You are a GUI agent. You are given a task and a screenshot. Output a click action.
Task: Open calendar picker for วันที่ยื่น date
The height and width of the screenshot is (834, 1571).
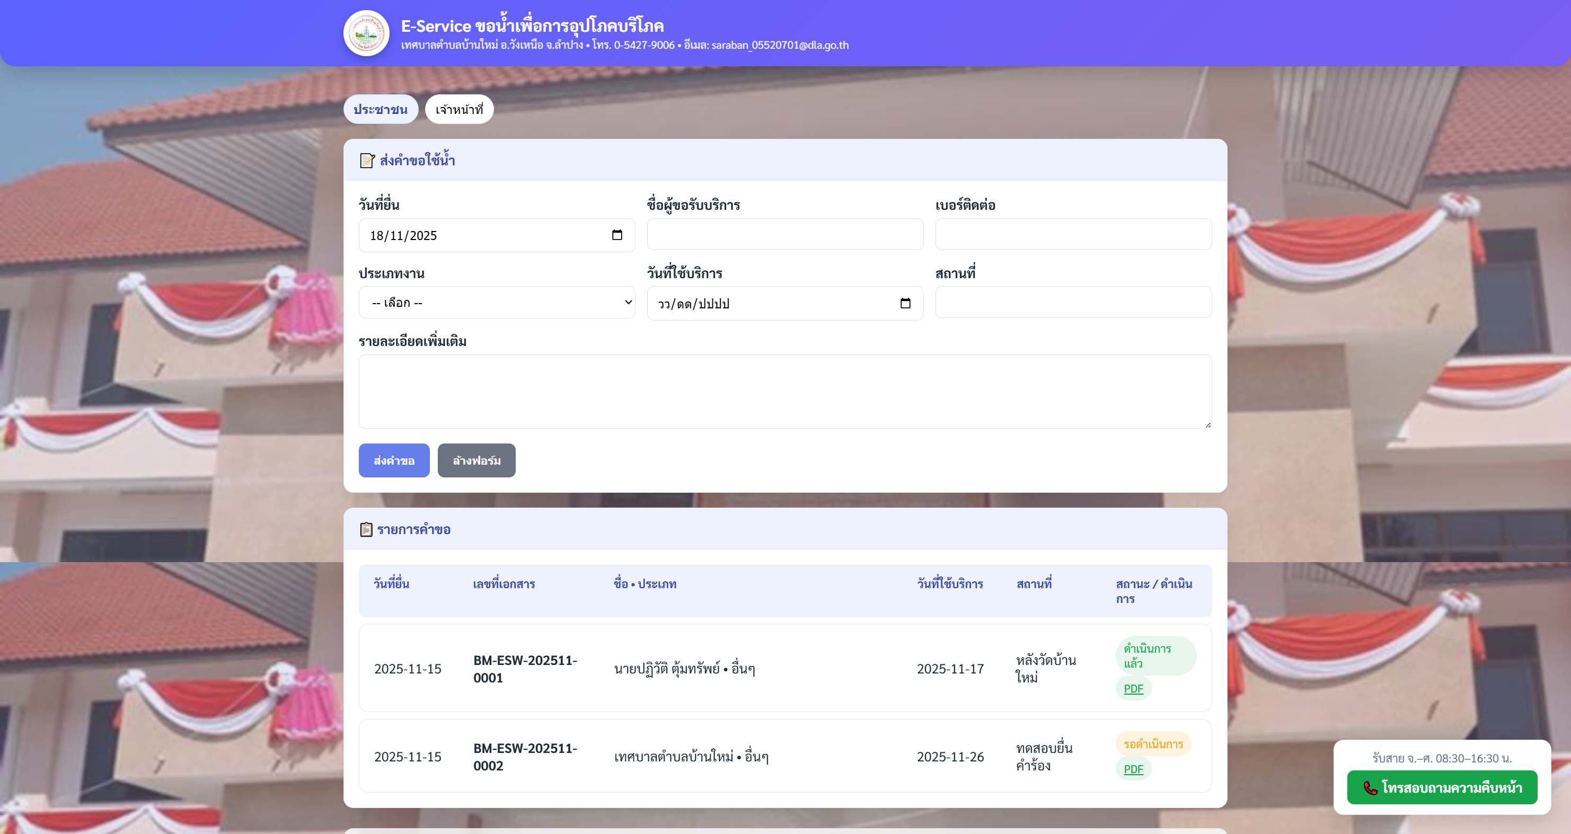(616, 235)
